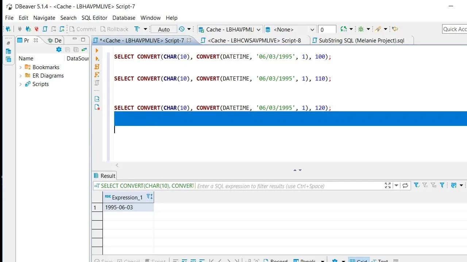Click Expression_1 column sort/filter icon
Screen dimensions: 467x262
[150, 197]
